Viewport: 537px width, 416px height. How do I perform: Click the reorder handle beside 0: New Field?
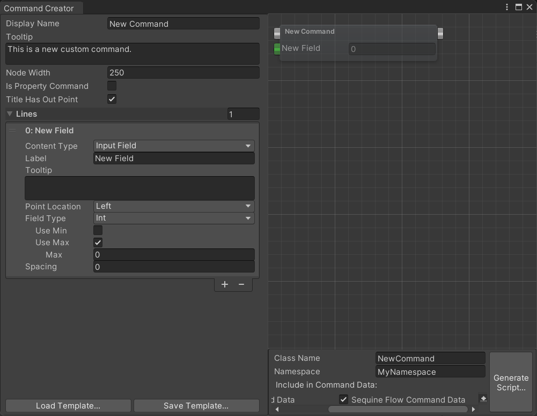[12, 130]
